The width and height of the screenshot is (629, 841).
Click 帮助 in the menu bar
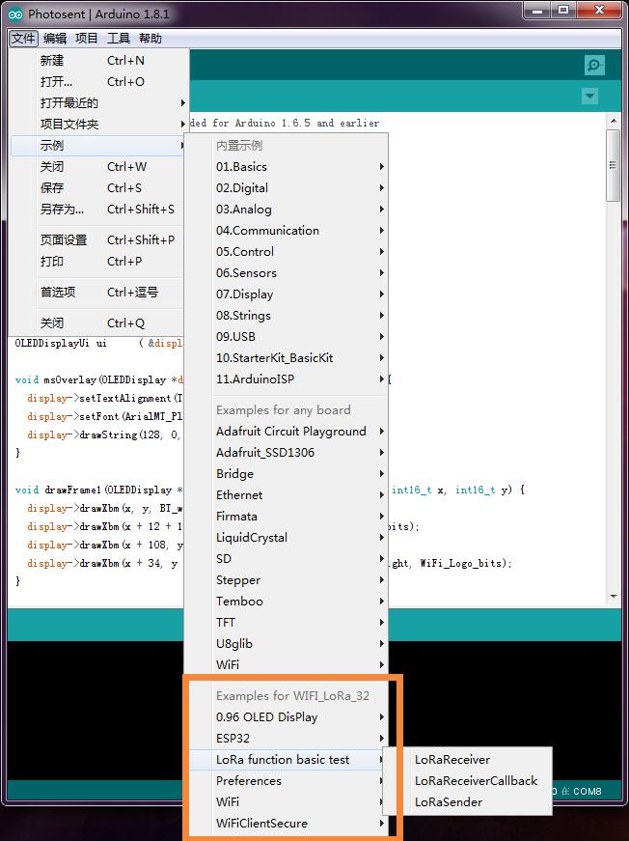150,39
